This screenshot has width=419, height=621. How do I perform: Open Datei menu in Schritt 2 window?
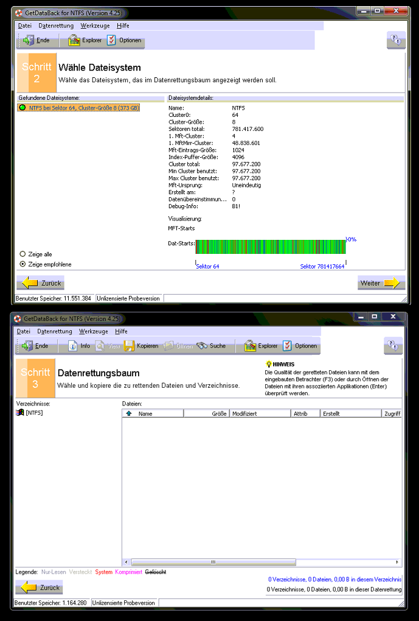coord(24,26)
